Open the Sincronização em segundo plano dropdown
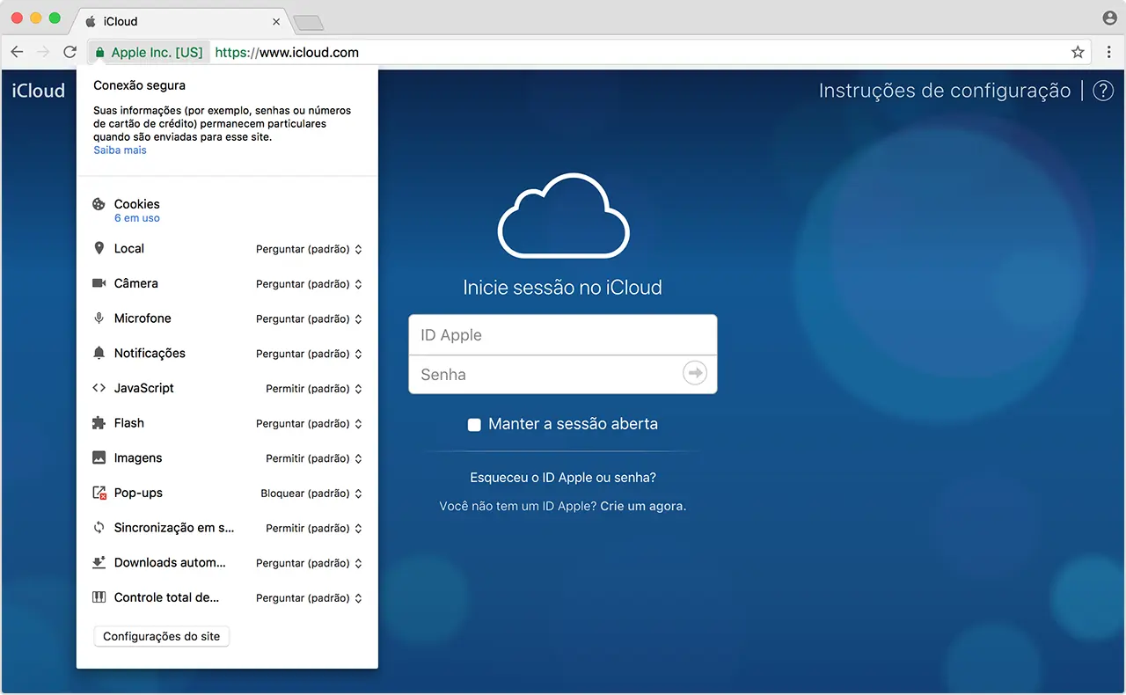Screen dimensions: 1126x695 pyautogui.click(x=314, y=529)
